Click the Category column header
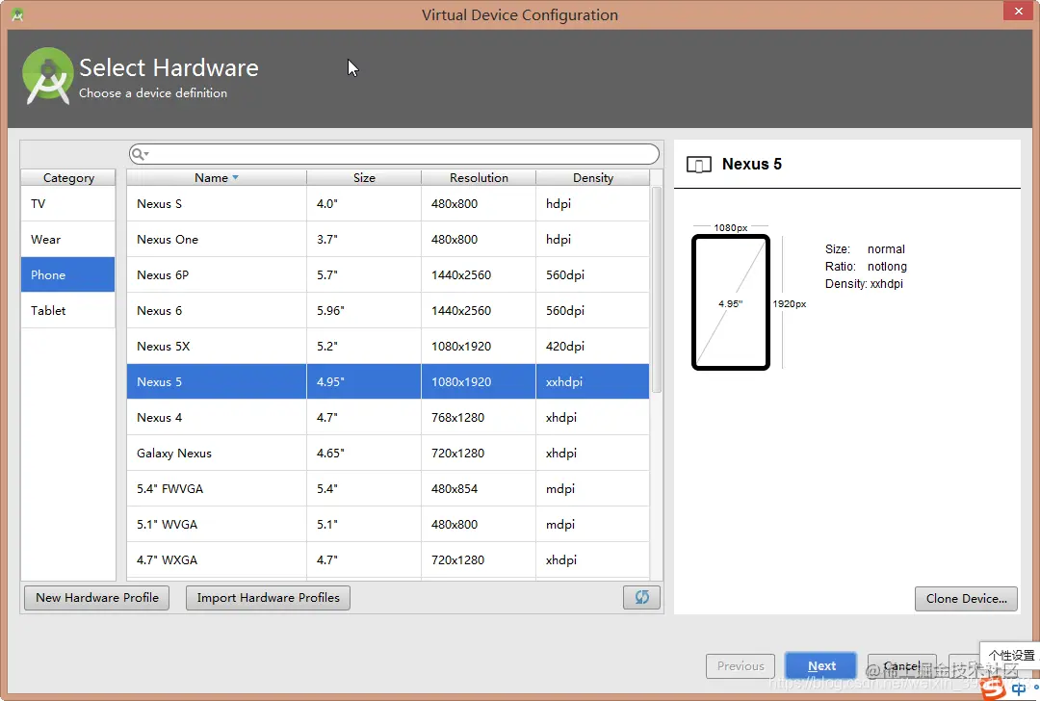 pos(68,178)
